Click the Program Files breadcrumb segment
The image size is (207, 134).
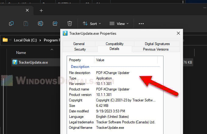tap(52, 40)
